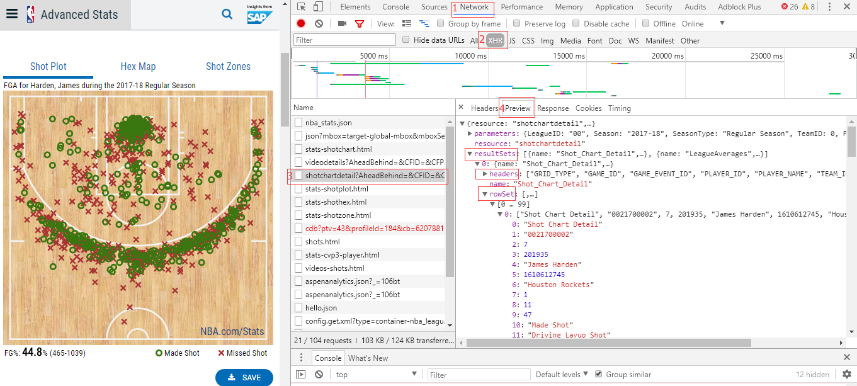This screenshot has width=857, height=386.
Task: Select the Response tab
Action: (x=553, y=108)
